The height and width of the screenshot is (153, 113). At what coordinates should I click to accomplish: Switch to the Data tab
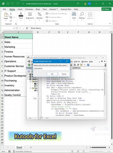tap(38, 9)
